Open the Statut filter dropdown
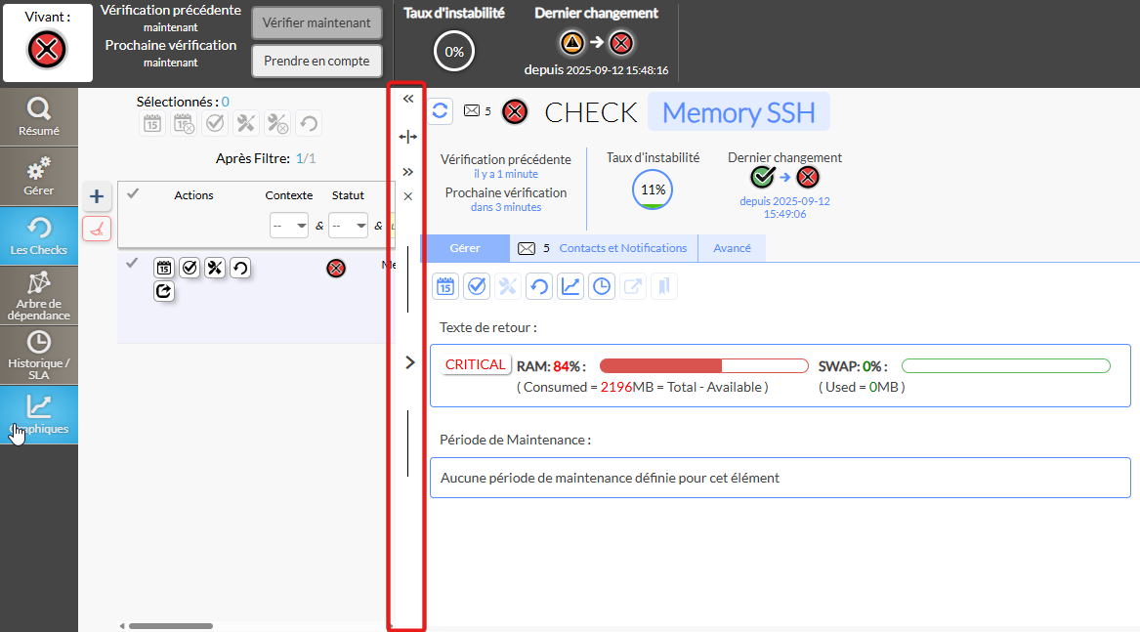Viewport: 1140px width, 632px height. click(x=348, y=225)
